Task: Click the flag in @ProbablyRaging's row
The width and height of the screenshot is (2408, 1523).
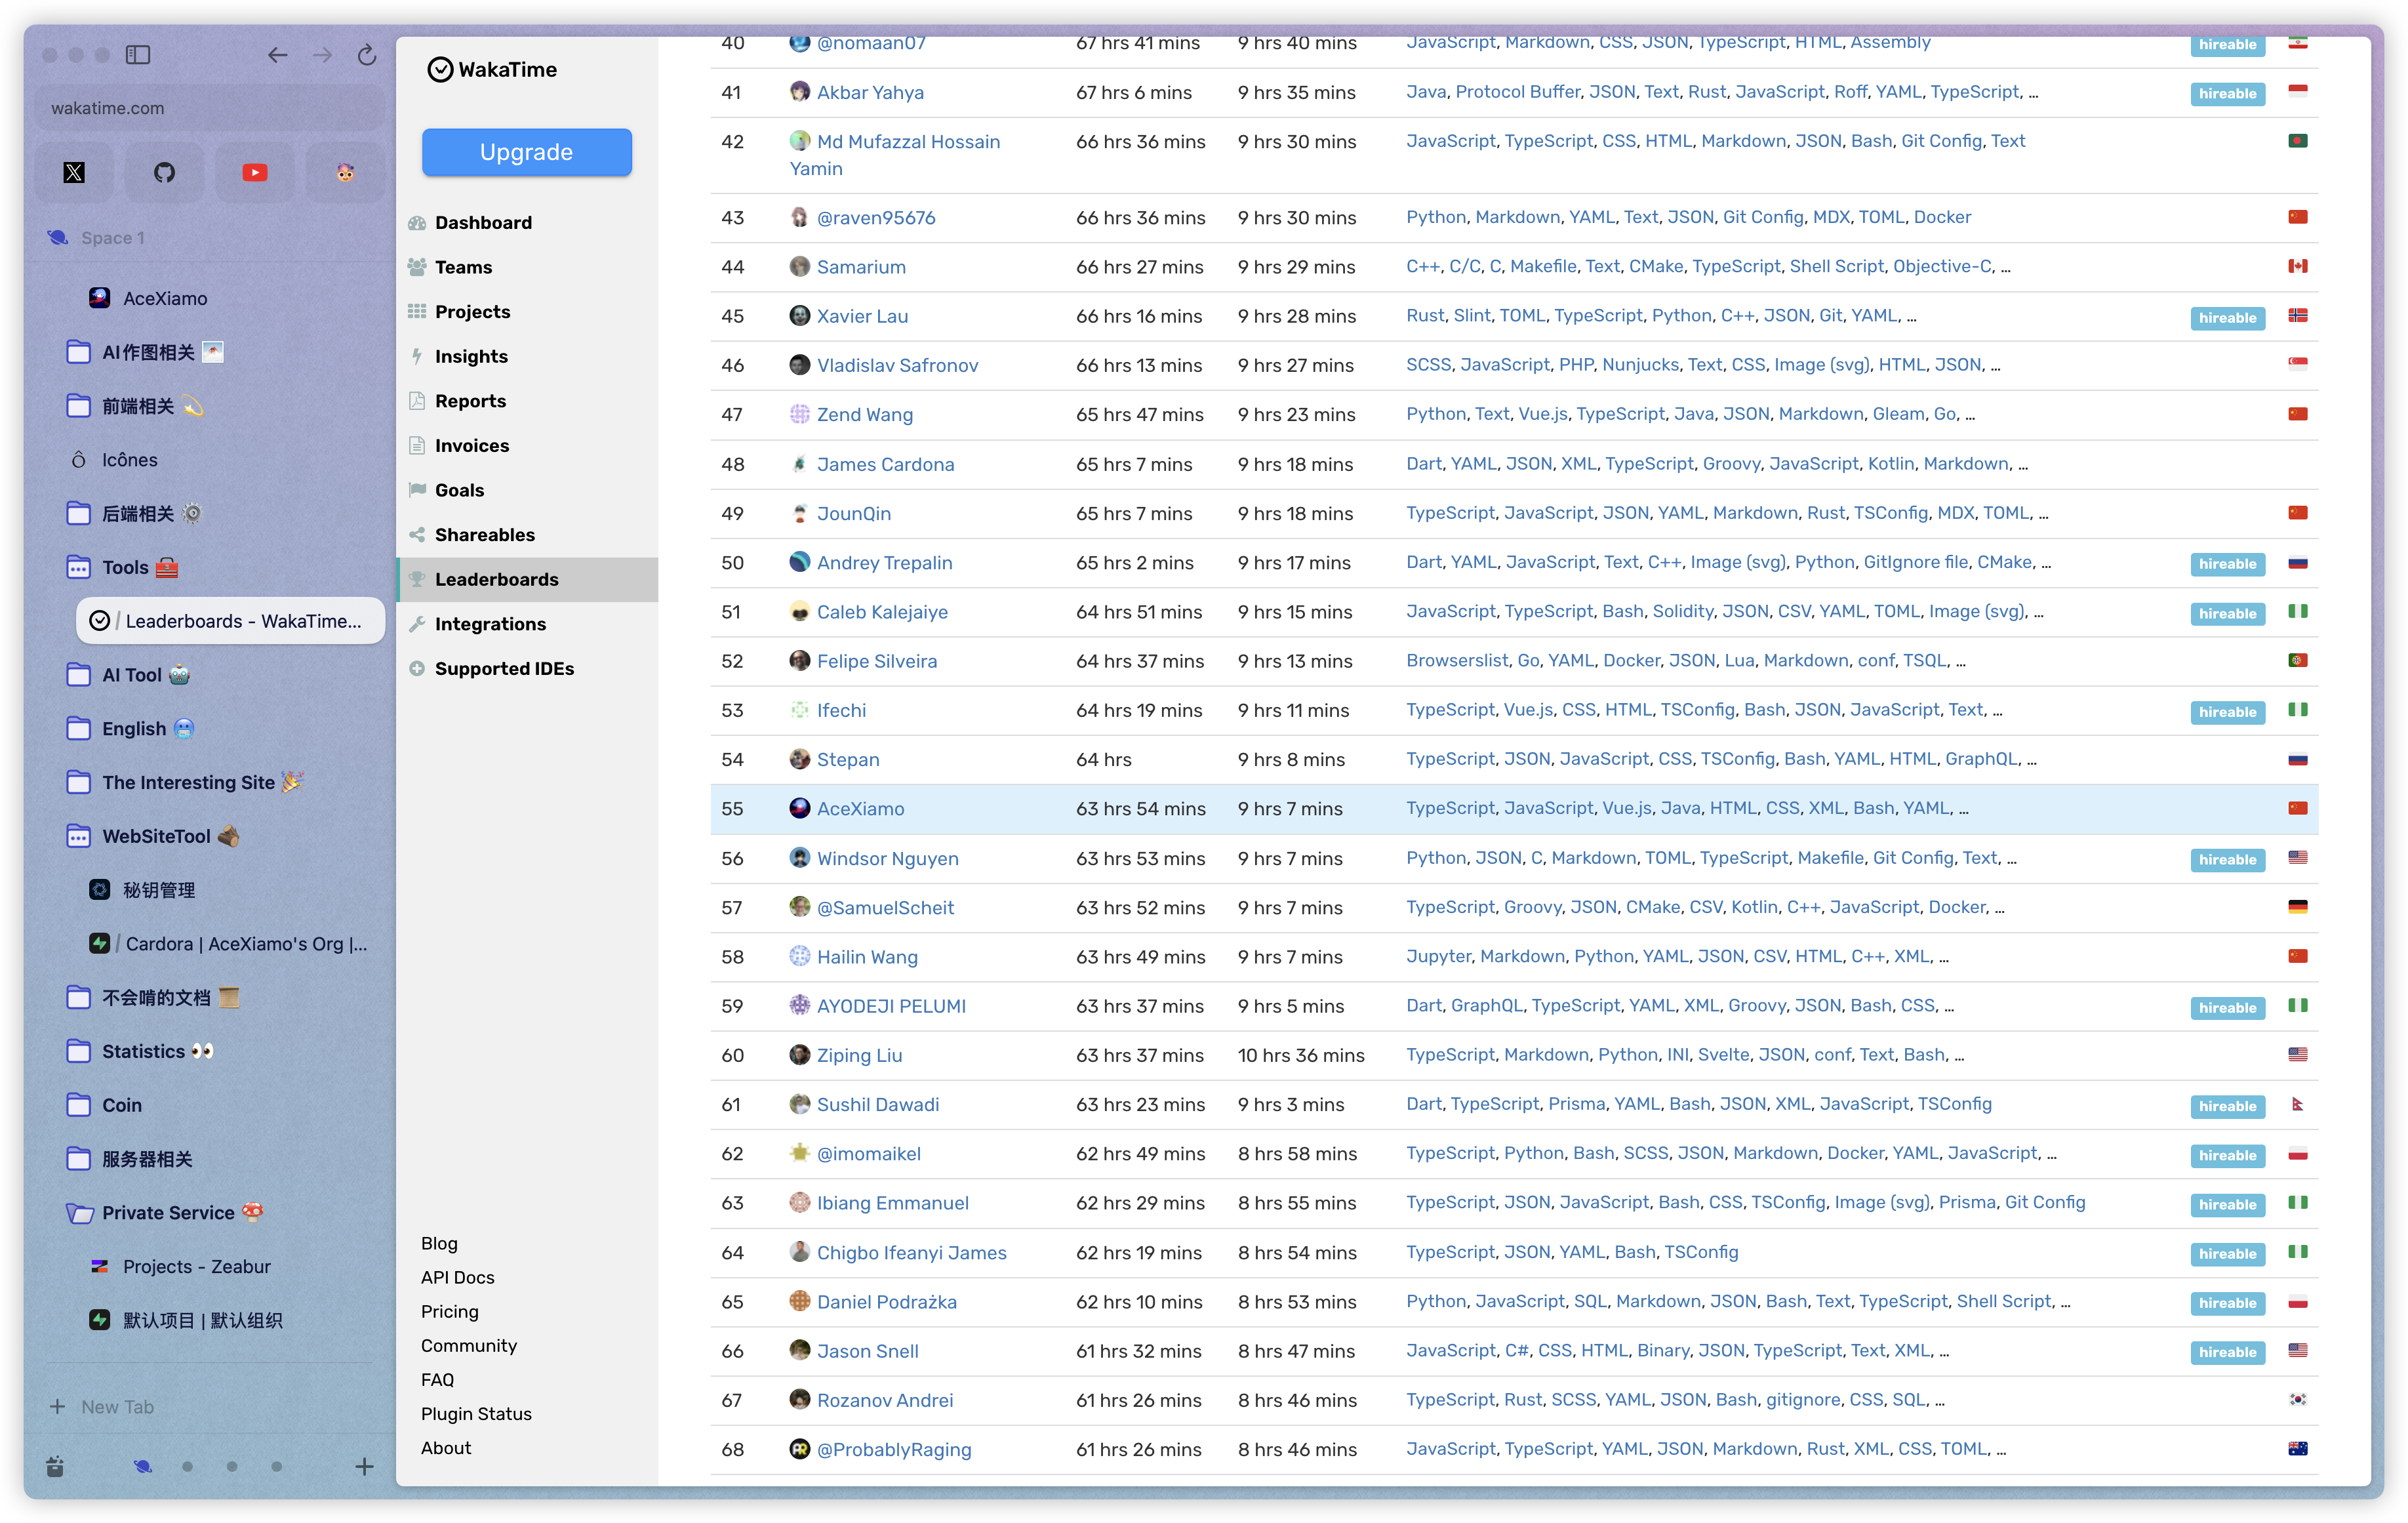Action: coord(2298,1449)
